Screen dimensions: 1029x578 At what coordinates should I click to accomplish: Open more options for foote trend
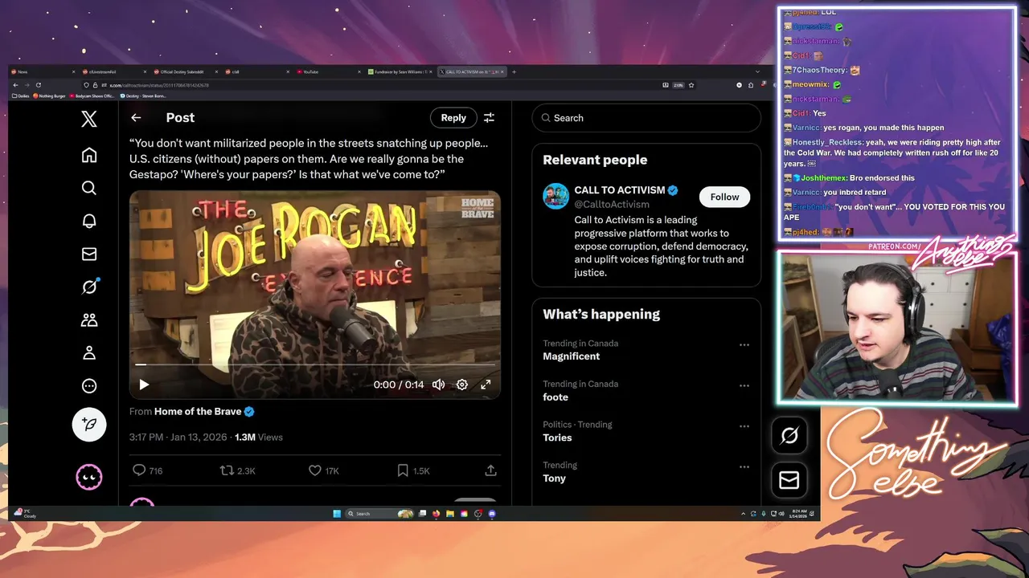(744, 386)
